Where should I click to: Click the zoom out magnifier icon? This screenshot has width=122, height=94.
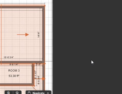(x=17, y=93)
